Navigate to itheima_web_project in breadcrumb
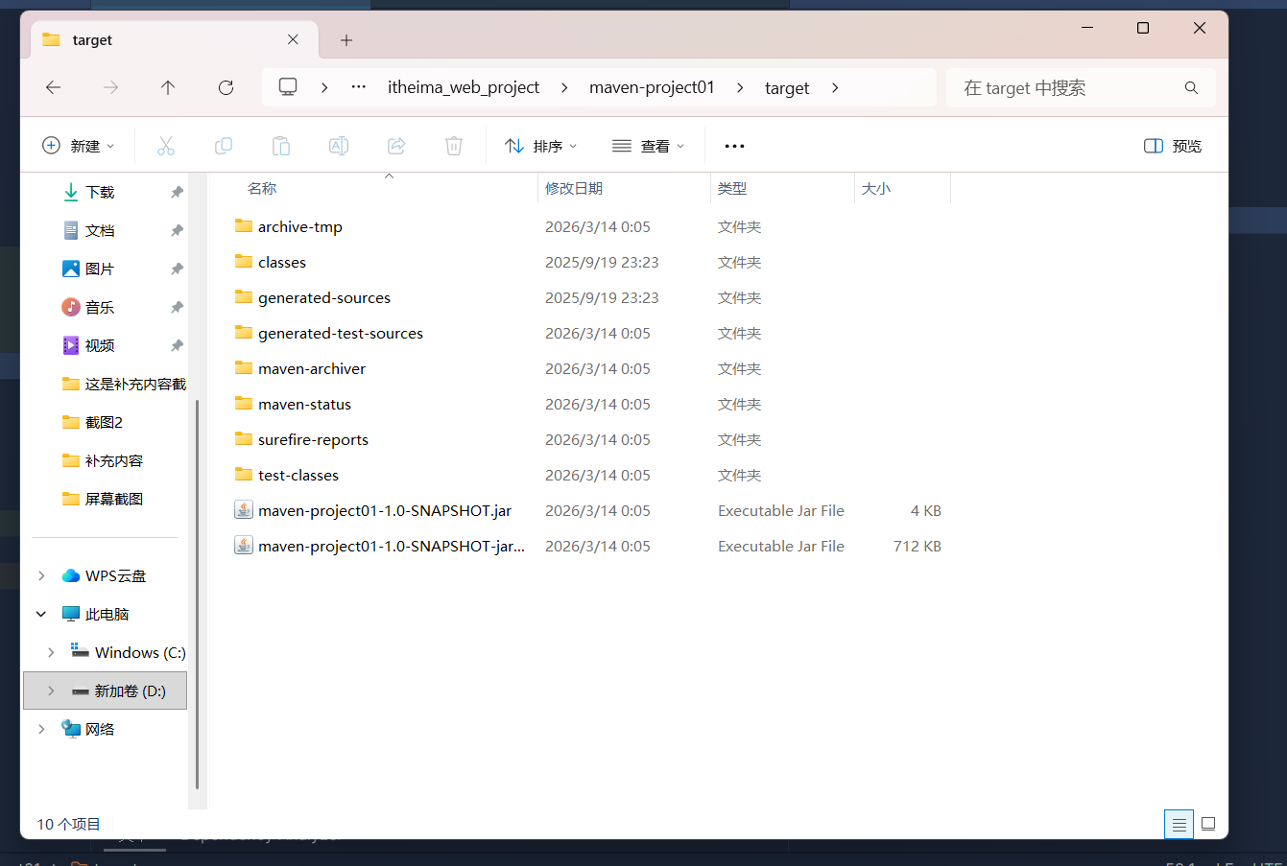The width and height of the screenshot is (1287, 866). coord(464,87)
